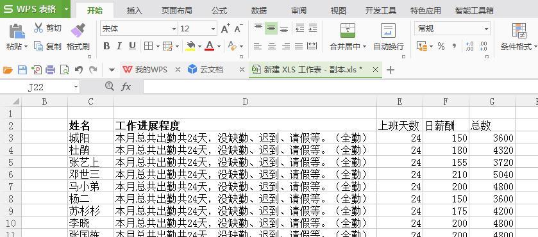This screenshot has width=538, height=237.
Task: Expand quick access toolbar customize arrow
Action: click(112, 70)
